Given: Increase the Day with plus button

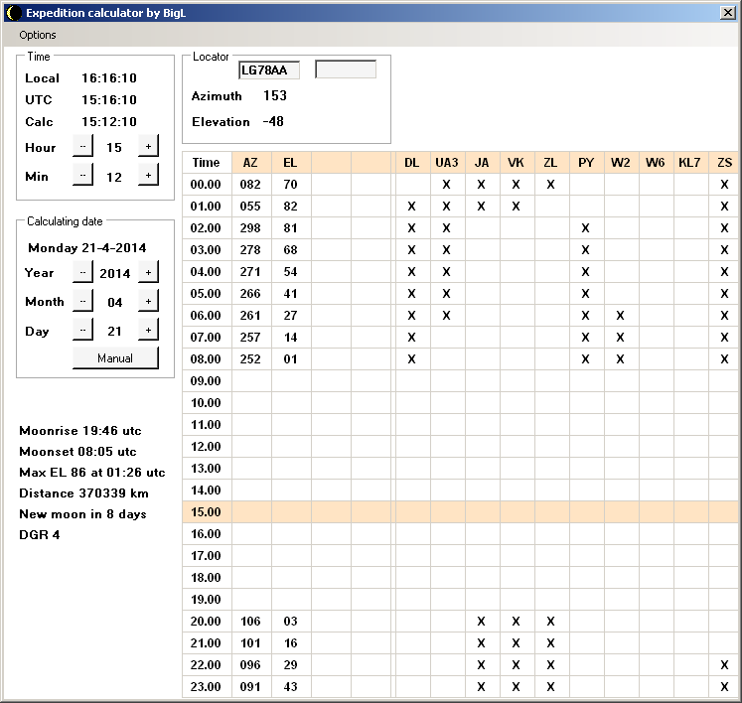Looking at the screenshot, I should coord(148,331).
